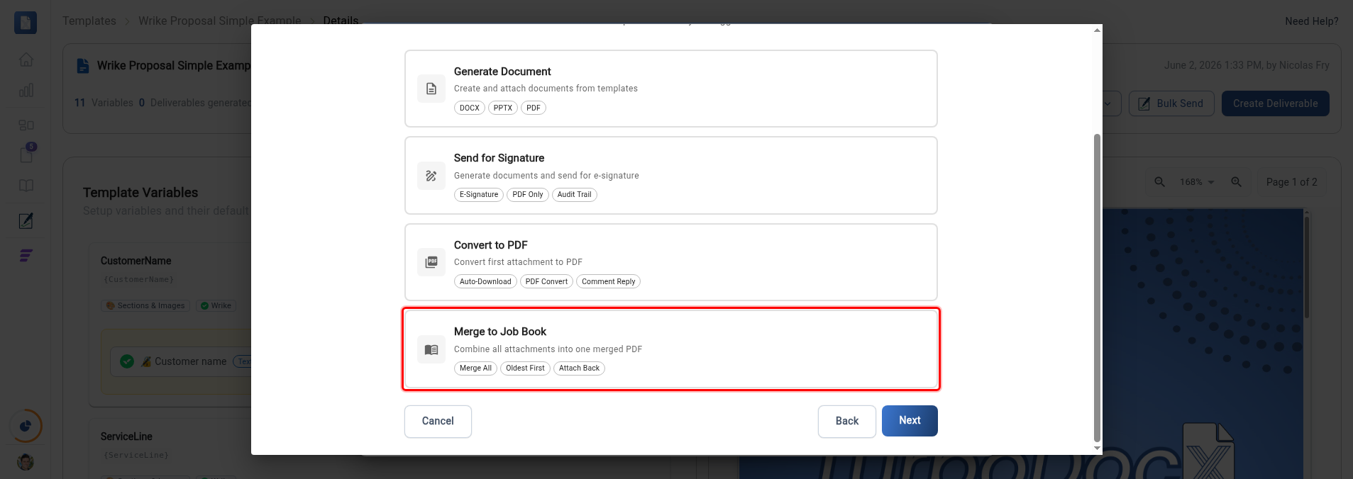This screenshot has height=479, width=1353.
Task: Click the zoom in magnifier icon
Action: pyautogui.click(x=1236, y=182)
